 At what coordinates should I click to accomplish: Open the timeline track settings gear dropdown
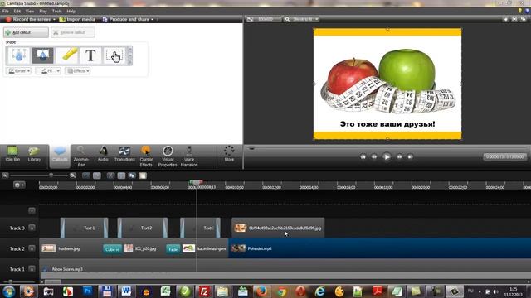(x=18, y=185)
